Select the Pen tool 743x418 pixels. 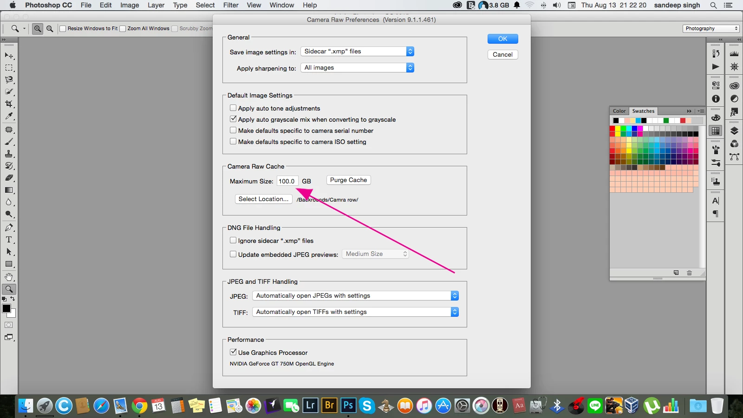coord(9,228)
